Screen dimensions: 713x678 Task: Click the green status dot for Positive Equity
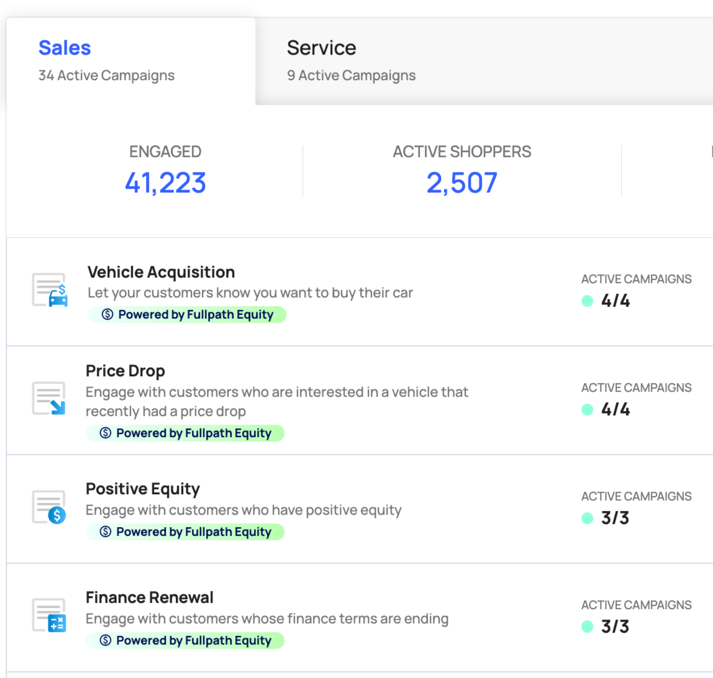587,518
